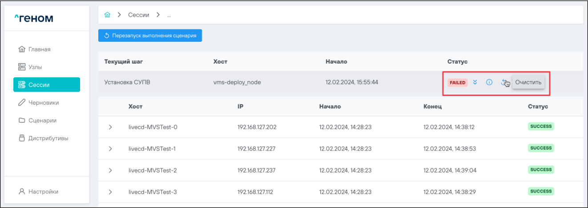Click Сессии breadcrumb link
The height and width of the screenshot is (208, 588).
[138, 15]
